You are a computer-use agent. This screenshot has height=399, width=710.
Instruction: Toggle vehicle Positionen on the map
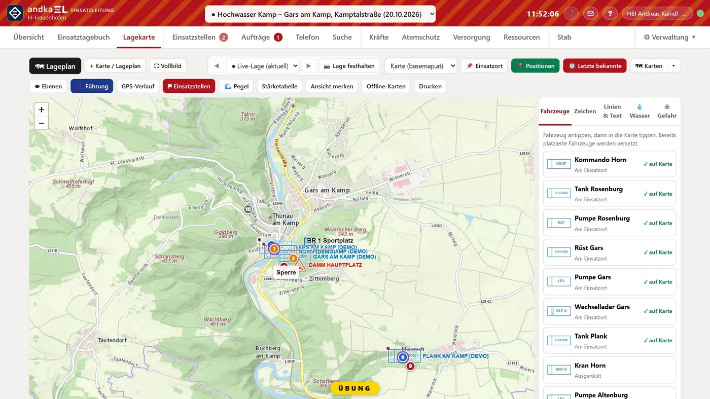pyautogui.click(x=536, y=66)
